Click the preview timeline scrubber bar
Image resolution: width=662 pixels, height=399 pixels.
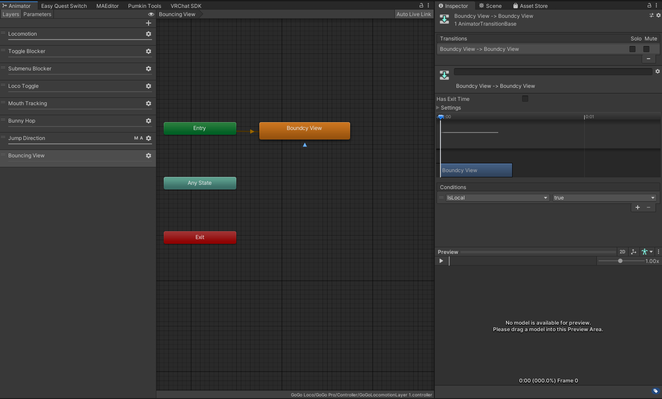tap(523, 261)
